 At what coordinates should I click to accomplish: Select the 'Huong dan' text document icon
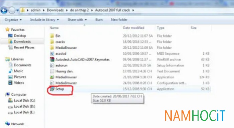click(52, 71)
